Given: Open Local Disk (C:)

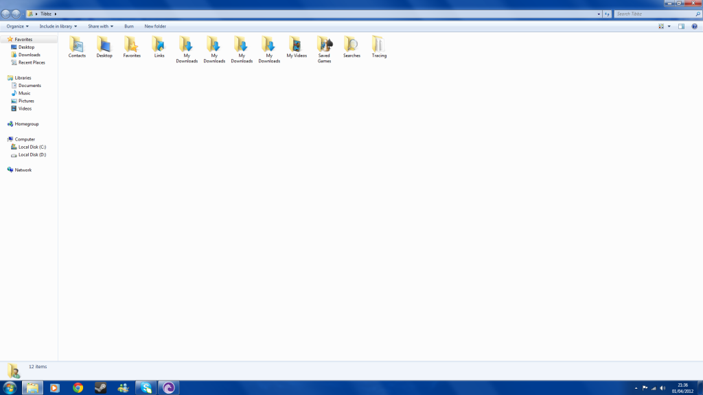Looking at the screenshot, I should tap(32, 147).
